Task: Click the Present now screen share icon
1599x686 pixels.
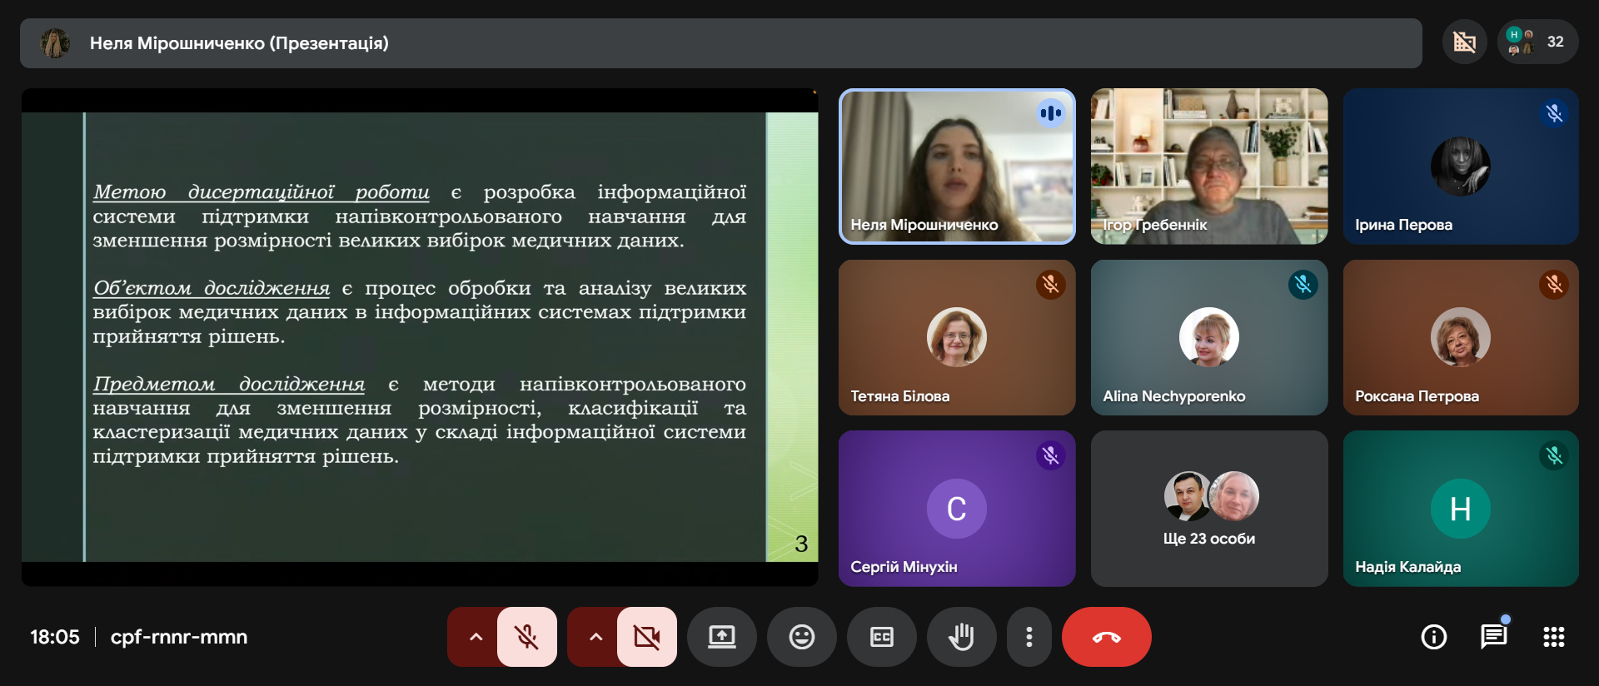Action: (x=721, y=637)
